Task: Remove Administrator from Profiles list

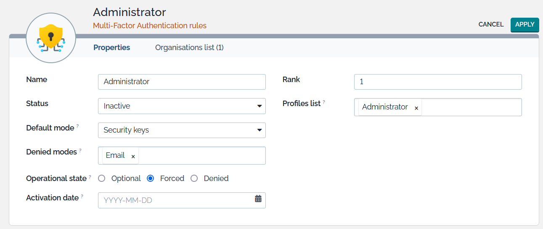Action: tap(416, 108)
